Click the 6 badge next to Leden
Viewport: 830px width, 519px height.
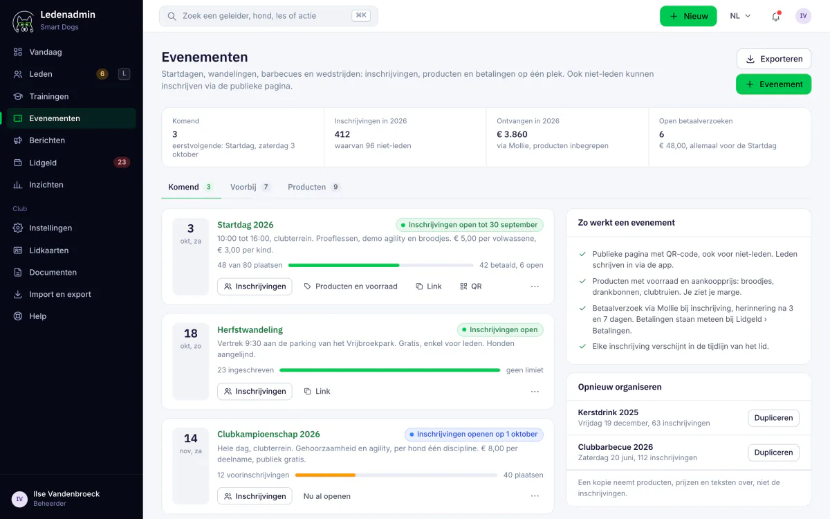click(102, 74)
